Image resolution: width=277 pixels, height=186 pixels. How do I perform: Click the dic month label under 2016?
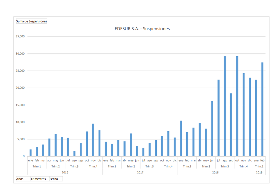coord(100,160)
